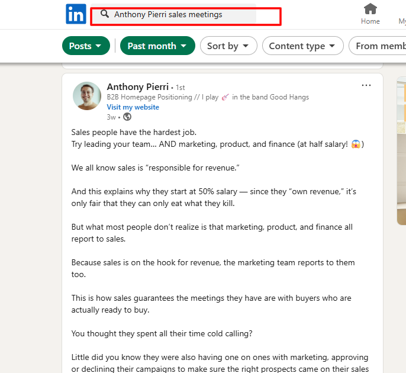Open the Past month date filter
Screen dimensions: 406x373
[x=157, y=46]
